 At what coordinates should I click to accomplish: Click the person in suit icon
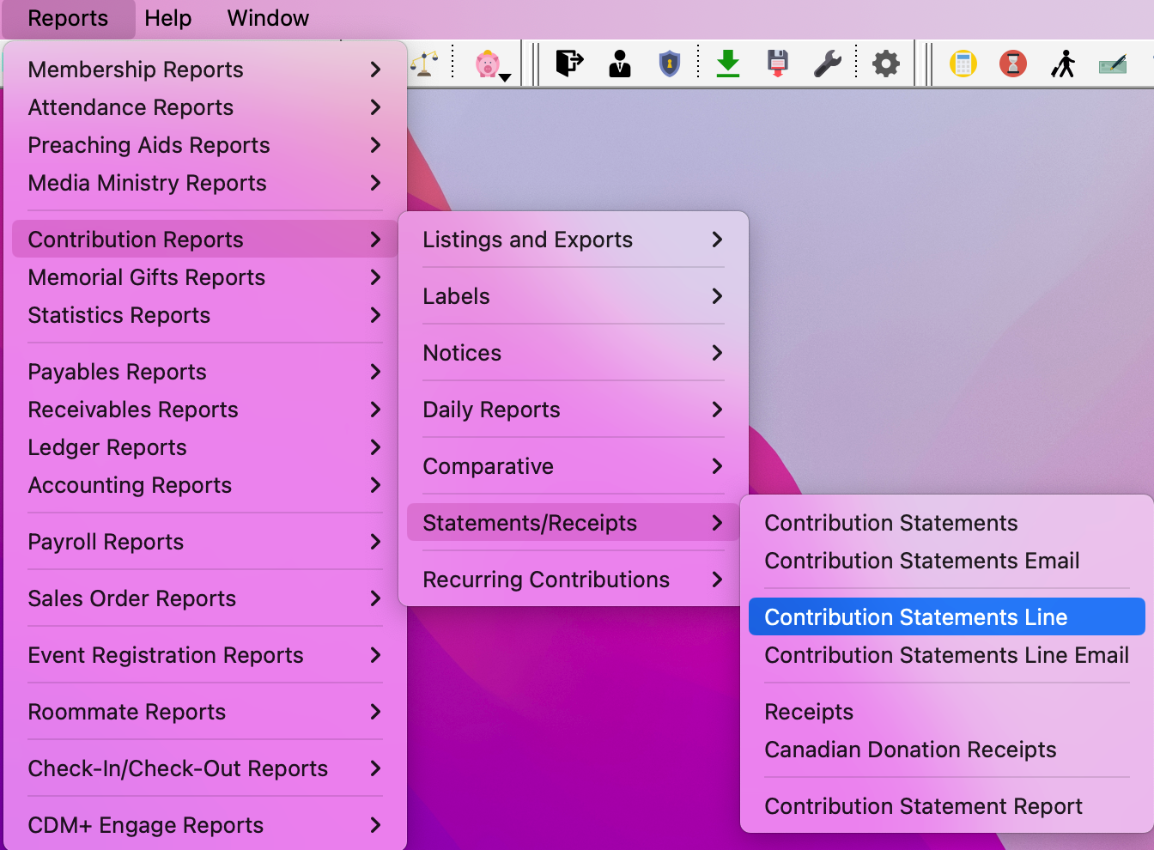[619, 64]
